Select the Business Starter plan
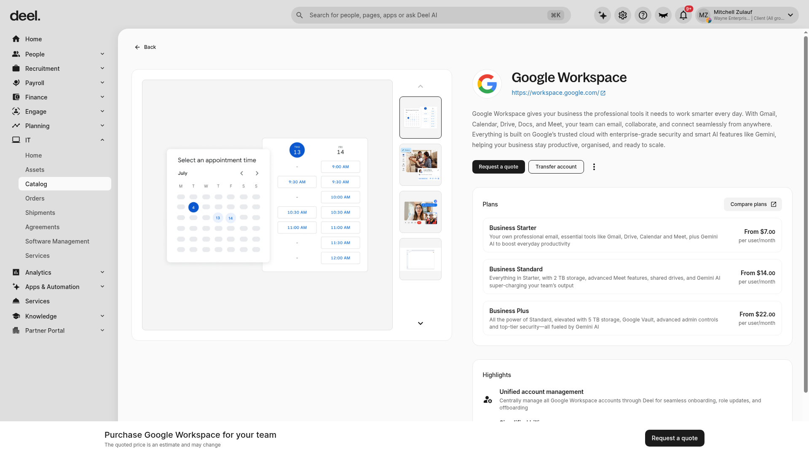The width and height of the screenshot is (809, 455). [632, 235]
